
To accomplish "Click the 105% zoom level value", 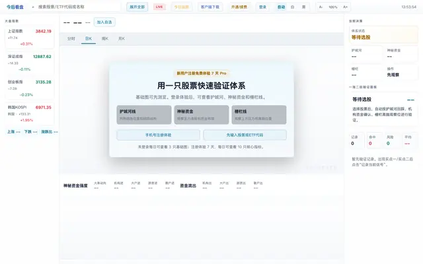I will [333, 7].
